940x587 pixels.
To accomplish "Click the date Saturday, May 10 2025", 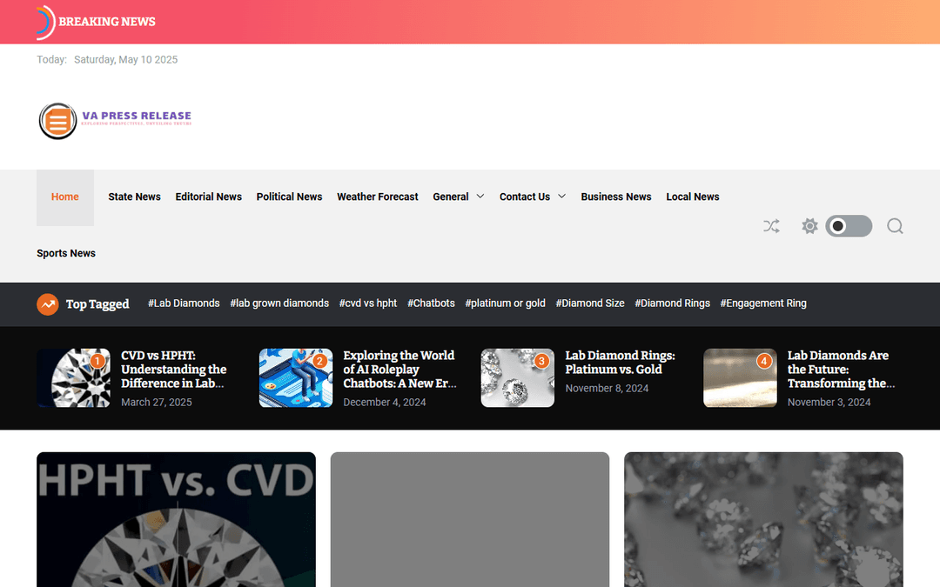I will pos(126,59).
